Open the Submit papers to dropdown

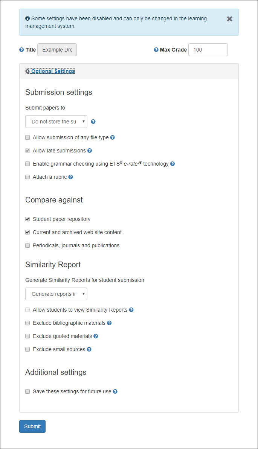(56, 121)
